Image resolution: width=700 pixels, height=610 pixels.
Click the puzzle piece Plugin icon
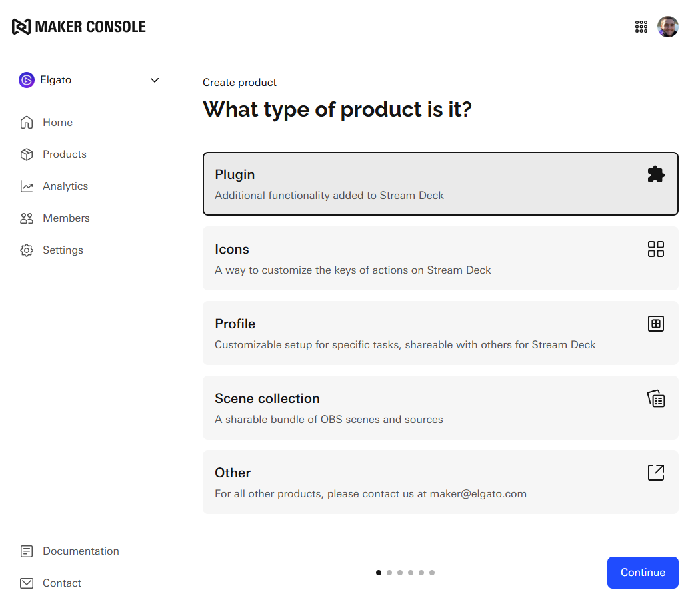click(656, 174)
